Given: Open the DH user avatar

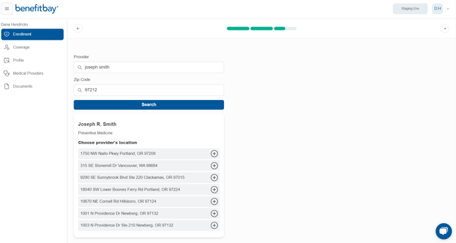Looking at the screenshot, I should 437,9.
